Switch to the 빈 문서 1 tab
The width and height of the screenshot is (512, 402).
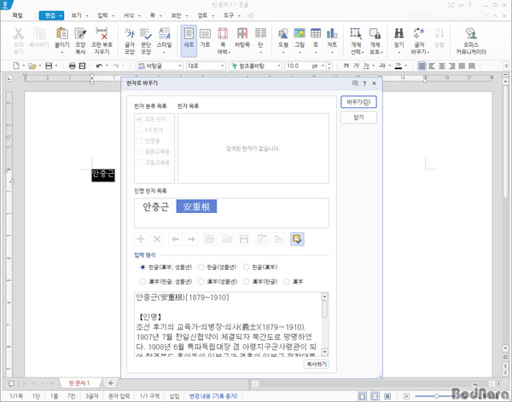pos(79,383)
